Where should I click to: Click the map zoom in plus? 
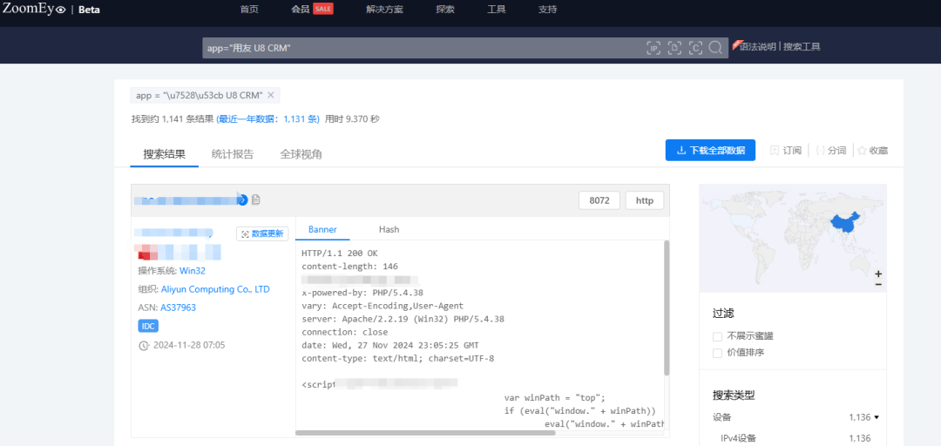click(878, 274)
